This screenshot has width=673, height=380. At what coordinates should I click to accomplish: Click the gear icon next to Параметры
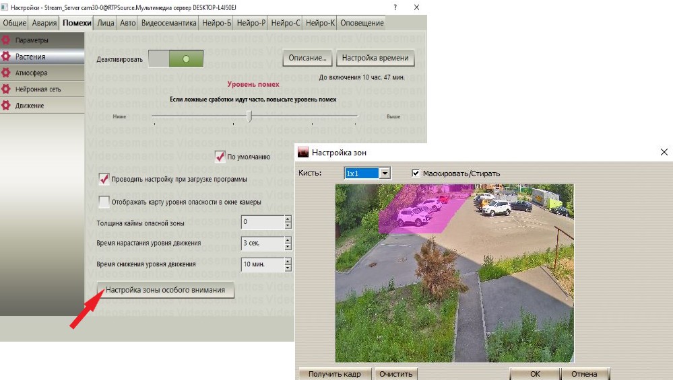5,40
